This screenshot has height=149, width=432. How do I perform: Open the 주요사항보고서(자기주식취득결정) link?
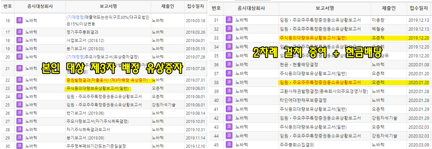click(x=97, y=121)
